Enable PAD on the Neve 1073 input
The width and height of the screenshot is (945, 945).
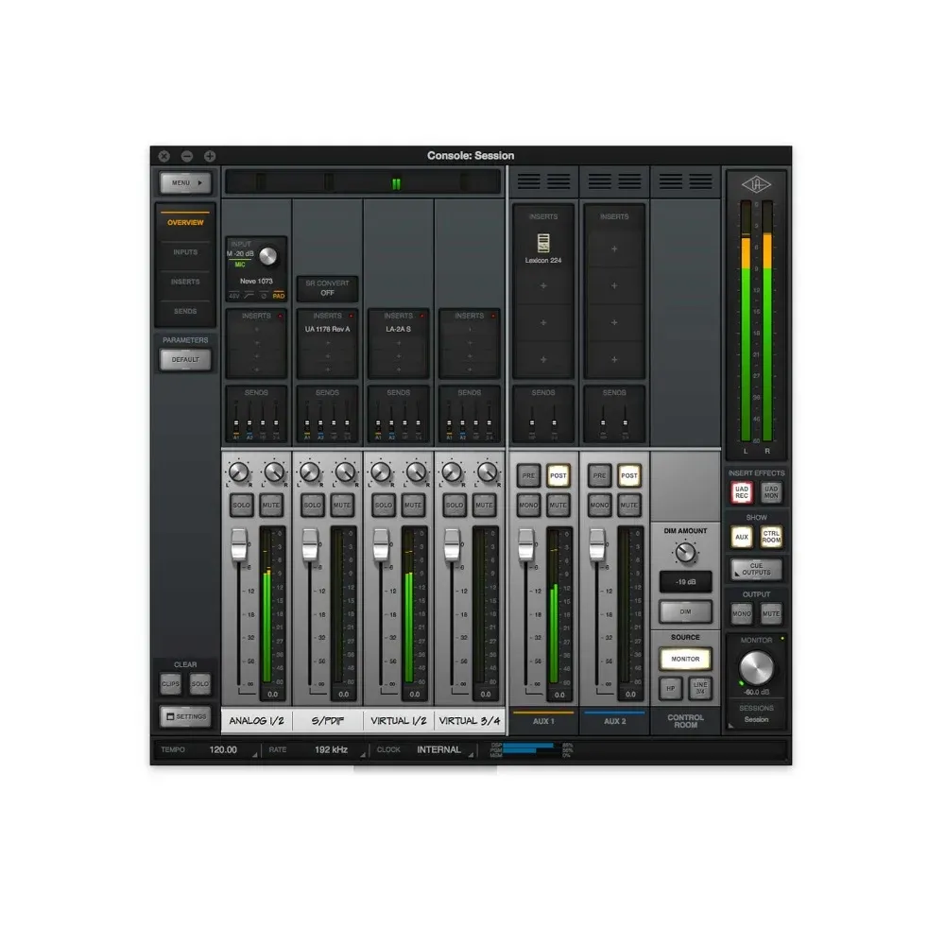pos(279,295)
